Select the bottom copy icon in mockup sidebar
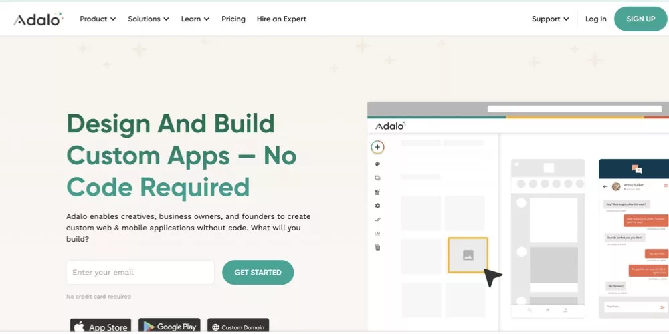669x334 pixels. point(377,247)
